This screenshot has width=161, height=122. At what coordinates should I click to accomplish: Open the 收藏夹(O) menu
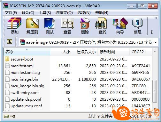64,13
